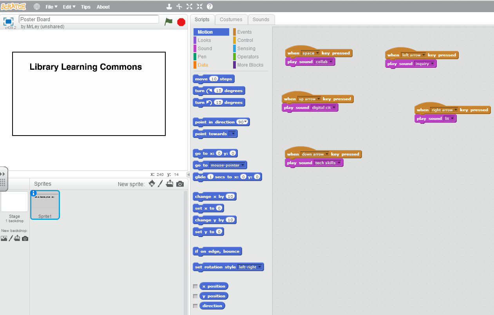Open block help with the question mark icon

(210, 6)
